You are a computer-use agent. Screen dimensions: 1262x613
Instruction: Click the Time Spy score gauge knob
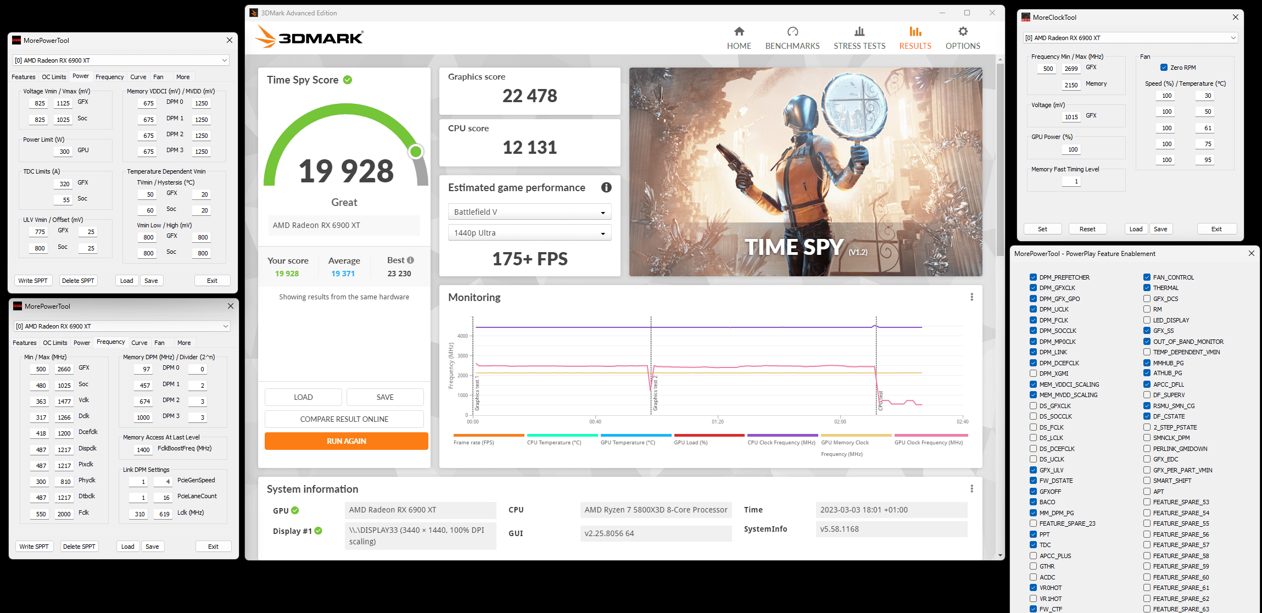416,152
